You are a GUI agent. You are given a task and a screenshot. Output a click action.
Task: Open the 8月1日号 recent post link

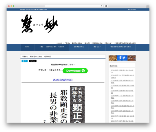(122, 81)
